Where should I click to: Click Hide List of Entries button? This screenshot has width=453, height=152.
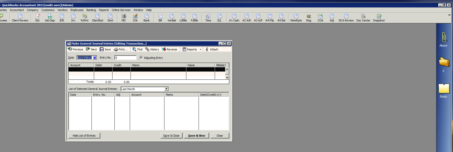click(x=84, y=136)
